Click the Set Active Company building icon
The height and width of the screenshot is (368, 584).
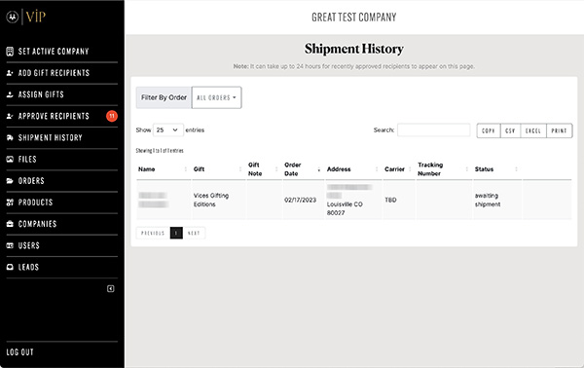click(x=10, y=52)
